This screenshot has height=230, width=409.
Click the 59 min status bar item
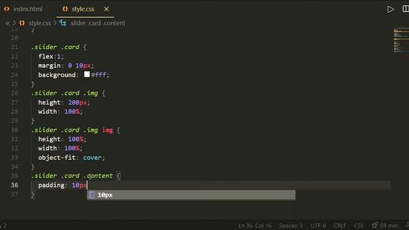[x=385, y=226]
